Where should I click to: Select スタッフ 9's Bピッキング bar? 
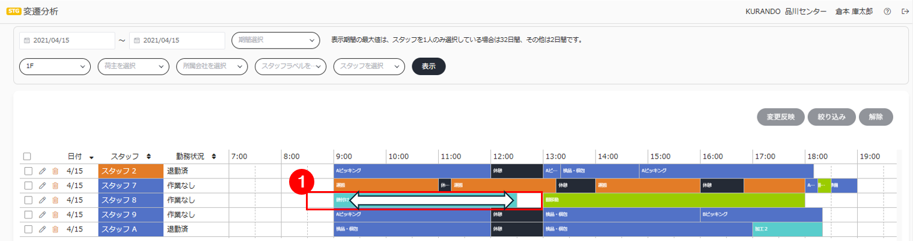(x=761, y=215)
